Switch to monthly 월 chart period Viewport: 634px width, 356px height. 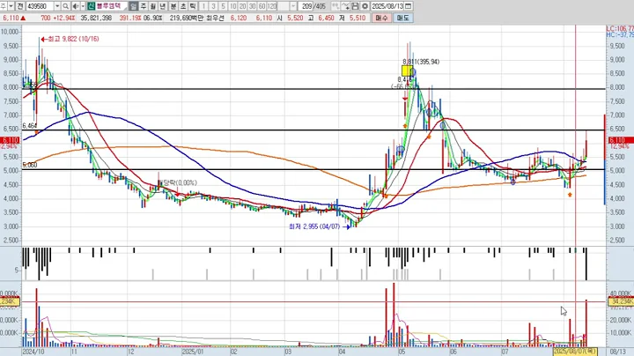tap(153, 6)
